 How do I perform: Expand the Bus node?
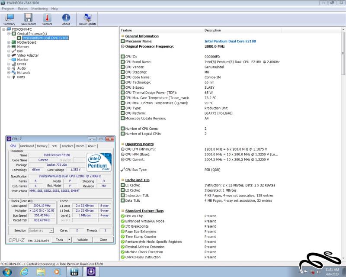[9, 51]
